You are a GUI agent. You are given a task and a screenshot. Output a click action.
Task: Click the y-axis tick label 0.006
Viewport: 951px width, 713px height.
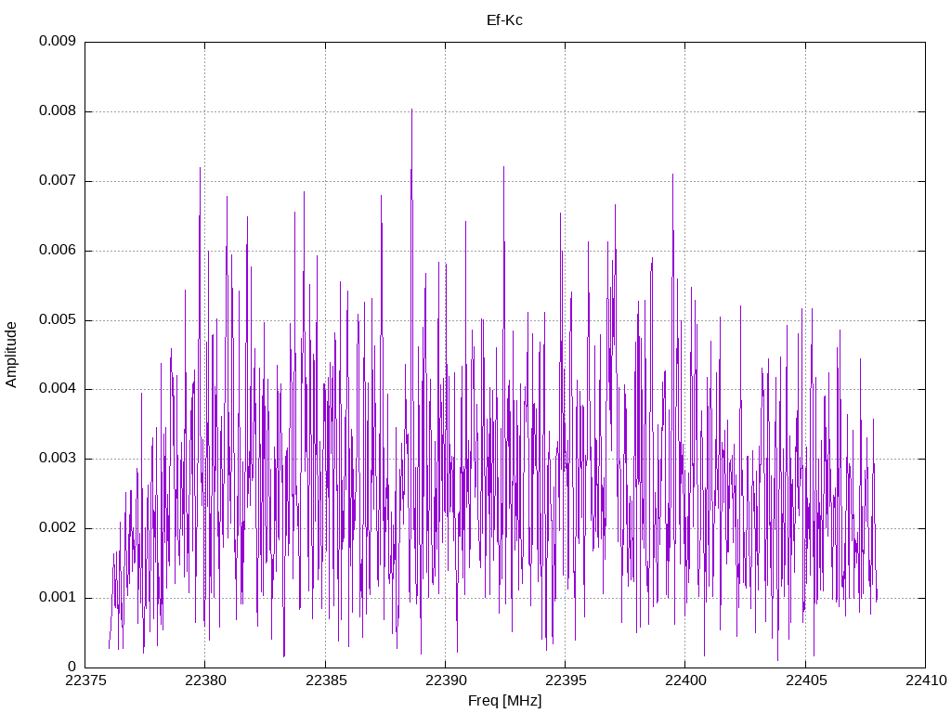coord(58,251)
